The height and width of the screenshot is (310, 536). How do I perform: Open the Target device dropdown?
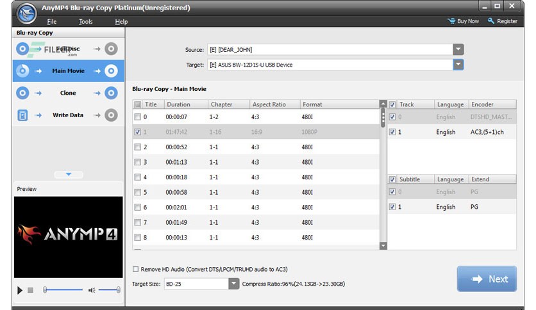458,65
